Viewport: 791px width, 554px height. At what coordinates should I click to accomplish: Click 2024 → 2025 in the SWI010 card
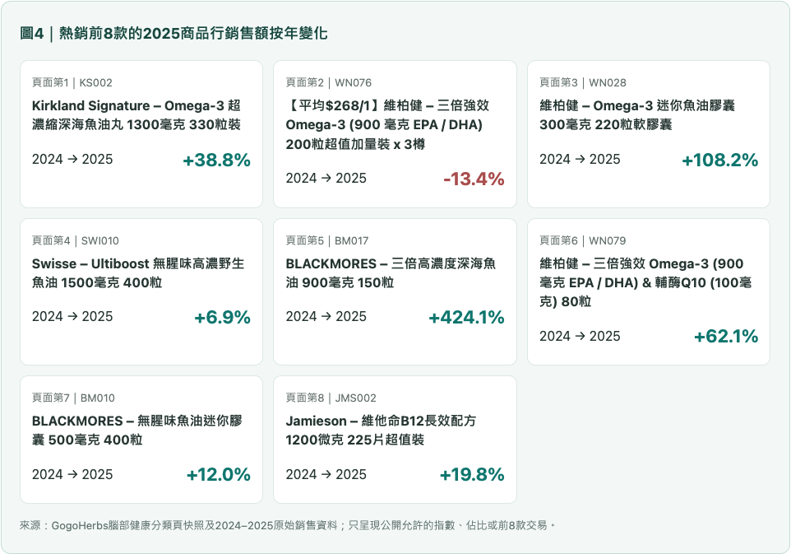pos(72,316)
